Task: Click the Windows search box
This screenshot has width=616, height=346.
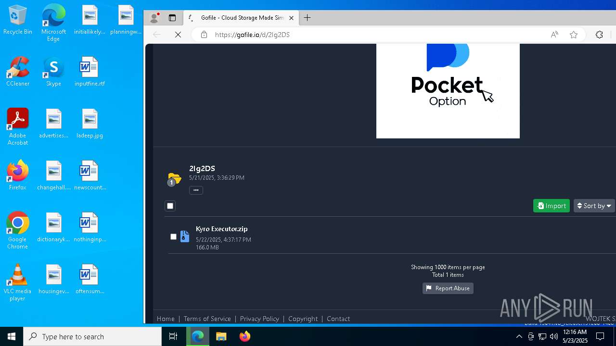Action: click(92, 336)
